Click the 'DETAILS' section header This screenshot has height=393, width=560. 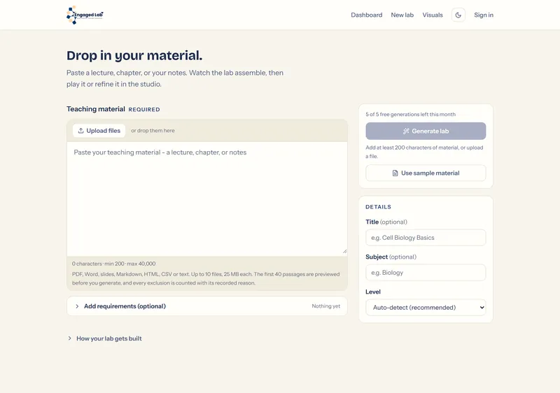tap(378, 207)
